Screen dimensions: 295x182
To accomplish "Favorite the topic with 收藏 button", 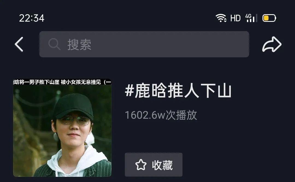I will (x=154, y=165).
